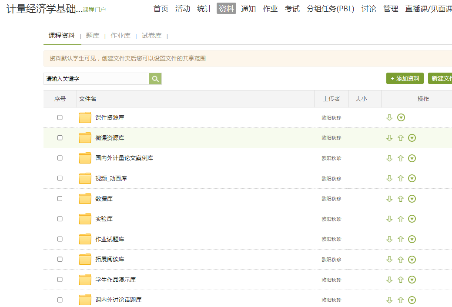Move 学生作品演示库 folder up with arrow icon
Viewport: 452px width, 307px height.
401,280
